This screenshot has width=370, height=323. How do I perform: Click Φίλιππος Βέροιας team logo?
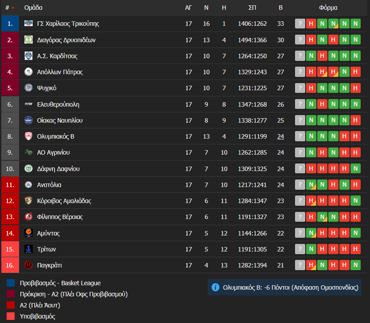pos(28,217)
